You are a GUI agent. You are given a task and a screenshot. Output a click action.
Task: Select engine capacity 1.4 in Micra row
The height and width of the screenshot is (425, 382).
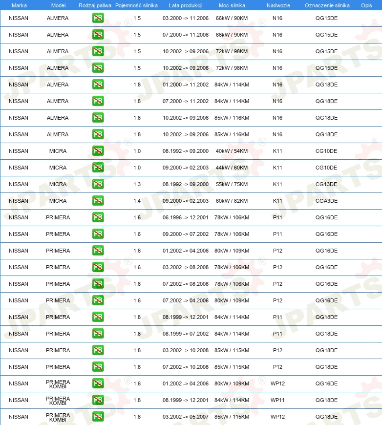coord(137,201)
